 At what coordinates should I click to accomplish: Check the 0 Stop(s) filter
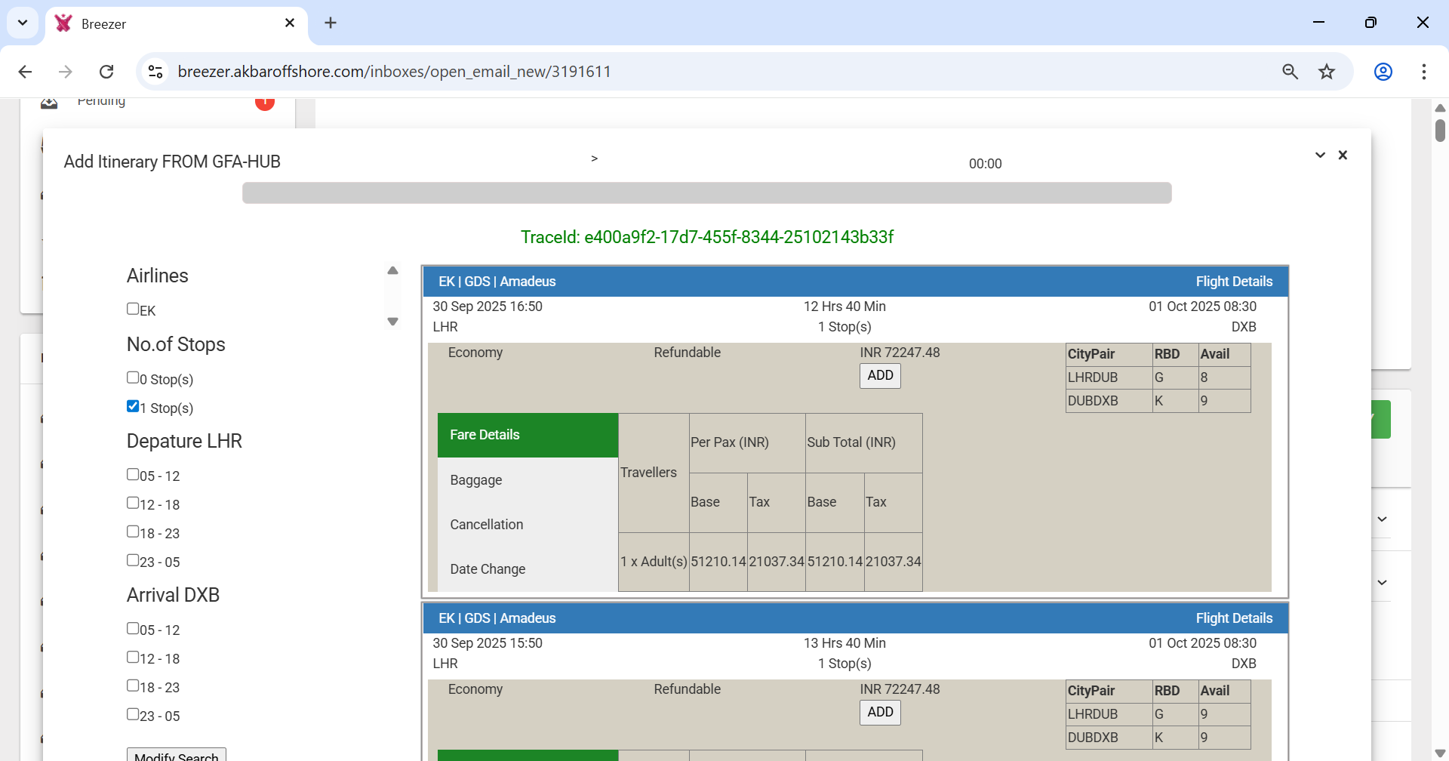pyautogui.click(x=133, y=377)
